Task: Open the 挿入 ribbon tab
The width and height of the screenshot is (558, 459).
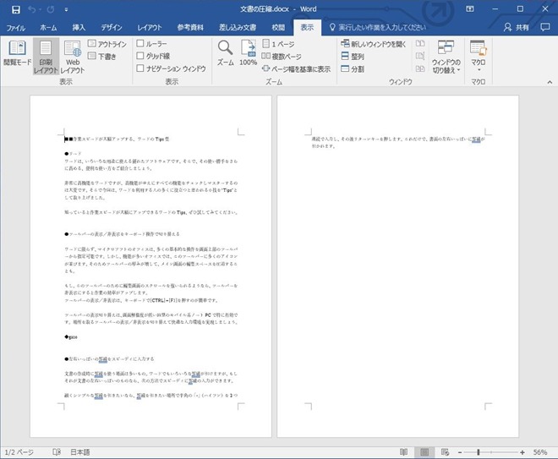Action: click(79, 27)
